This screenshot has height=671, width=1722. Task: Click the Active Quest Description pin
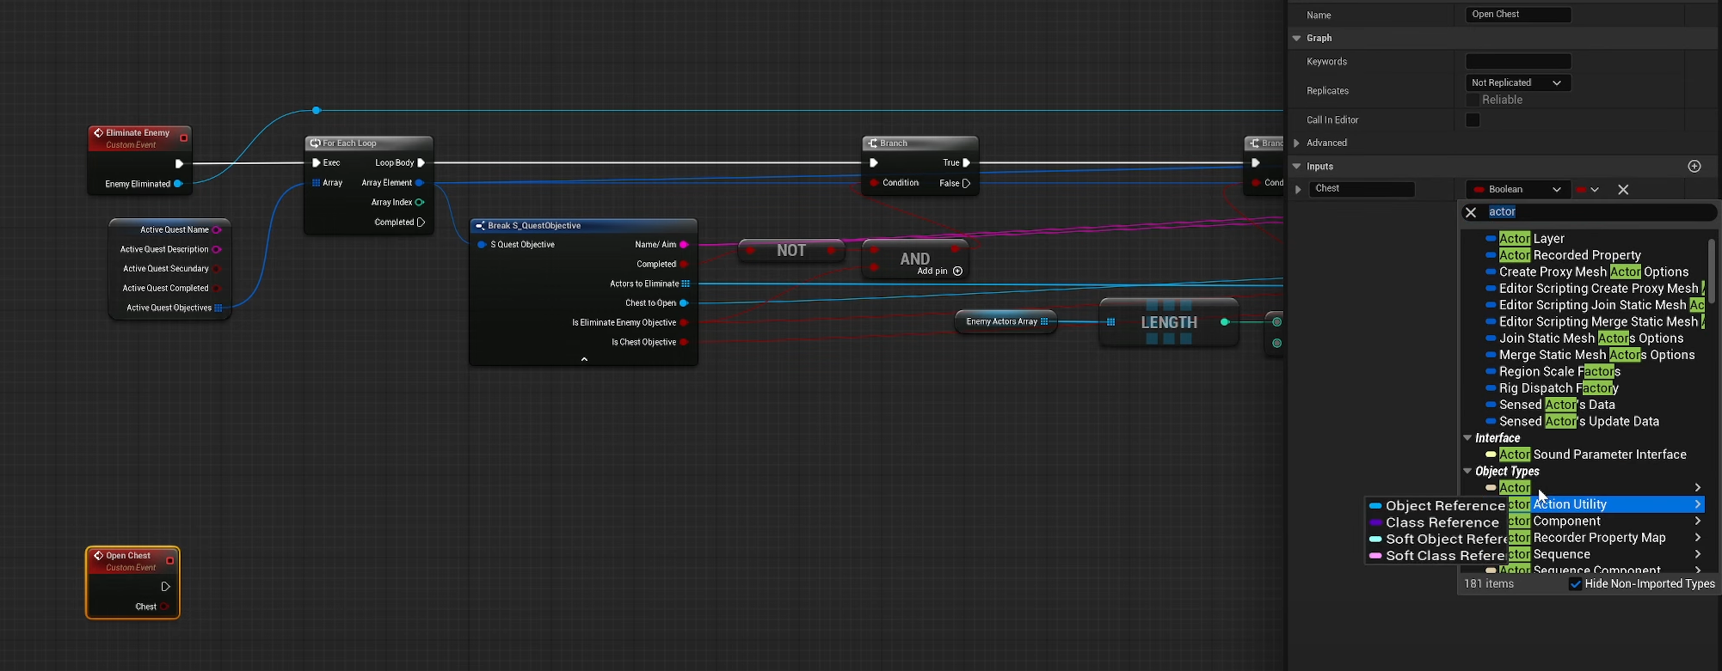pos(217,250)
